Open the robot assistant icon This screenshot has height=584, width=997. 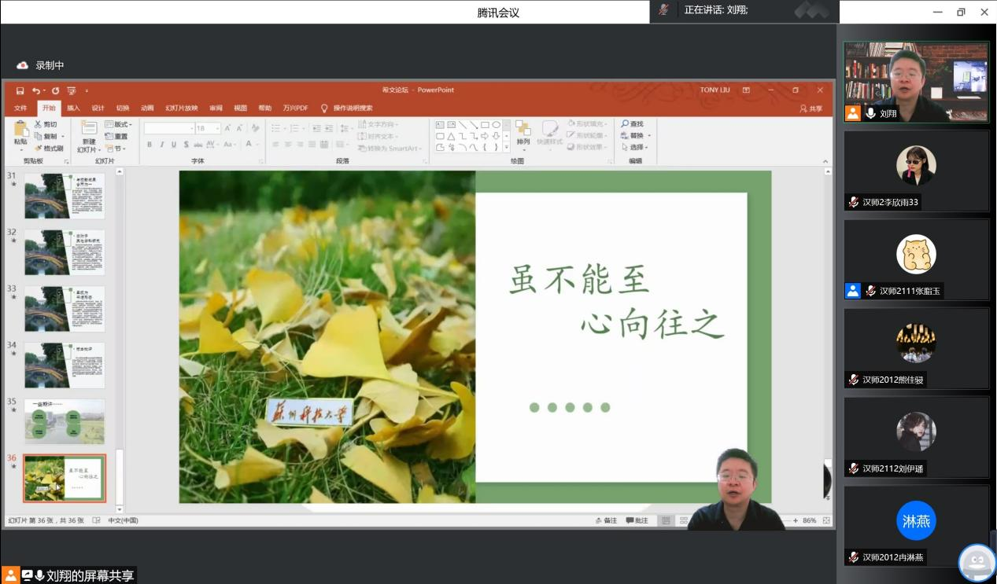(x=977, y=562)
